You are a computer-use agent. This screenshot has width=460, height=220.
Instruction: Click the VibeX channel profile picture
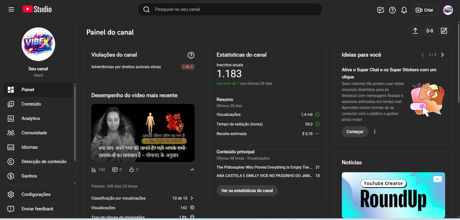38,44
